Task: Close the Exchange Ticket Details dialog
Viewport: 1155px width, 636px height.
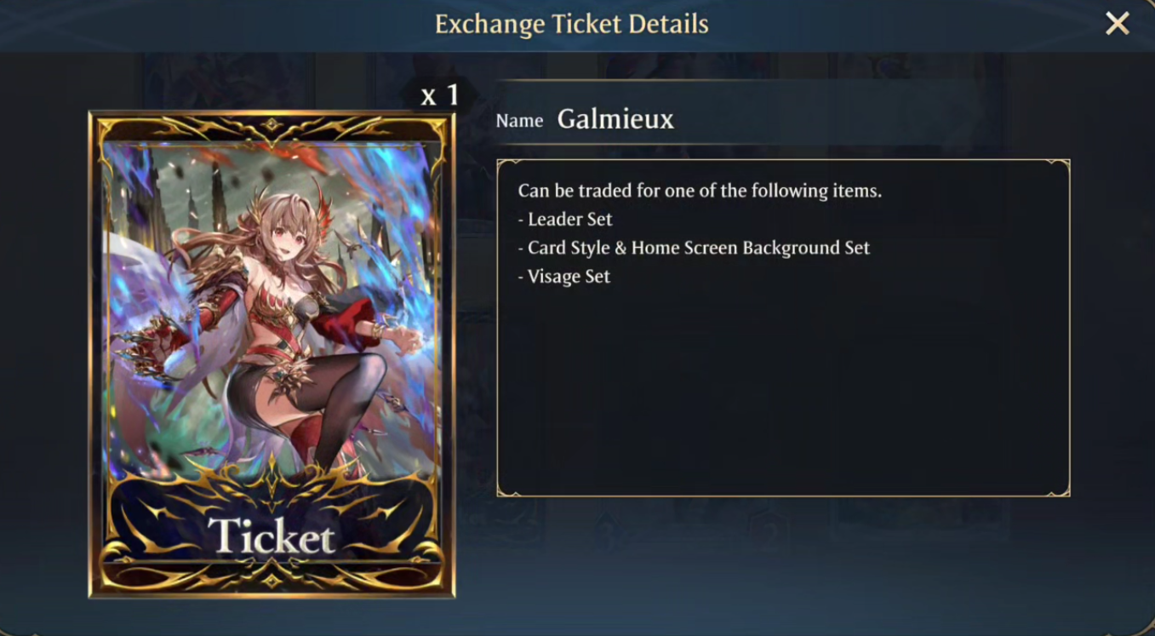Action: [x=1117, y=24]
